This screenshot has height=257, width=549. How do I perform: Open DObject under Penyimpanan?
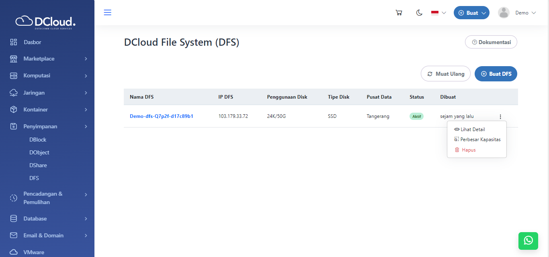(39, 152)
